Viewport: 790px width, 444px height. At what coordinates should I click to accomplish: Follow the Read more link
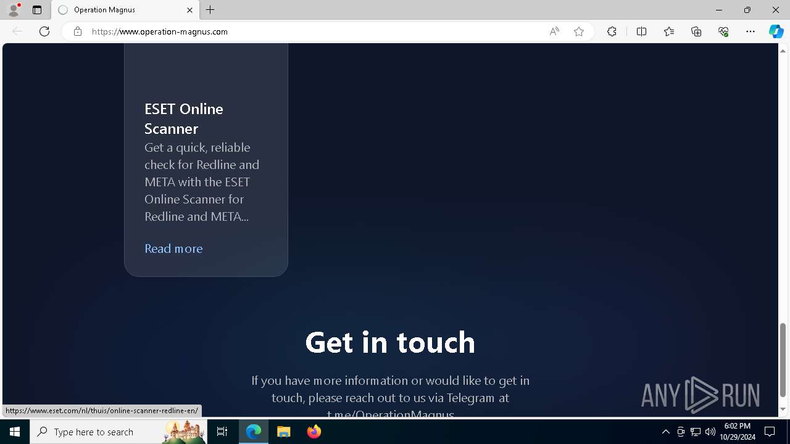click(x=173, y=249)
